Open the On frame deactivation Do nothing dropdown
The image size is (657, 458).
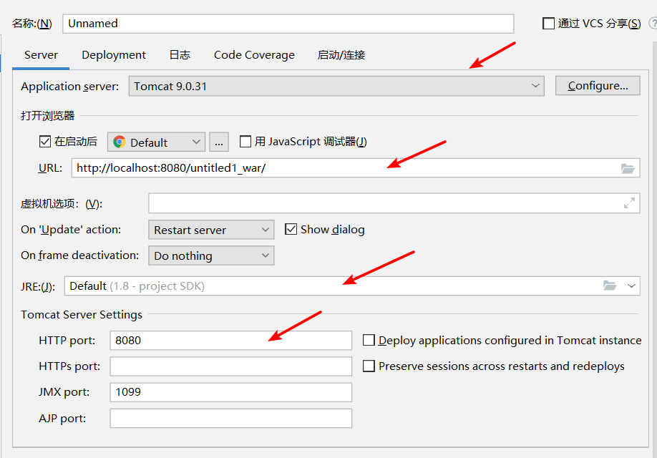click(211, 255)
